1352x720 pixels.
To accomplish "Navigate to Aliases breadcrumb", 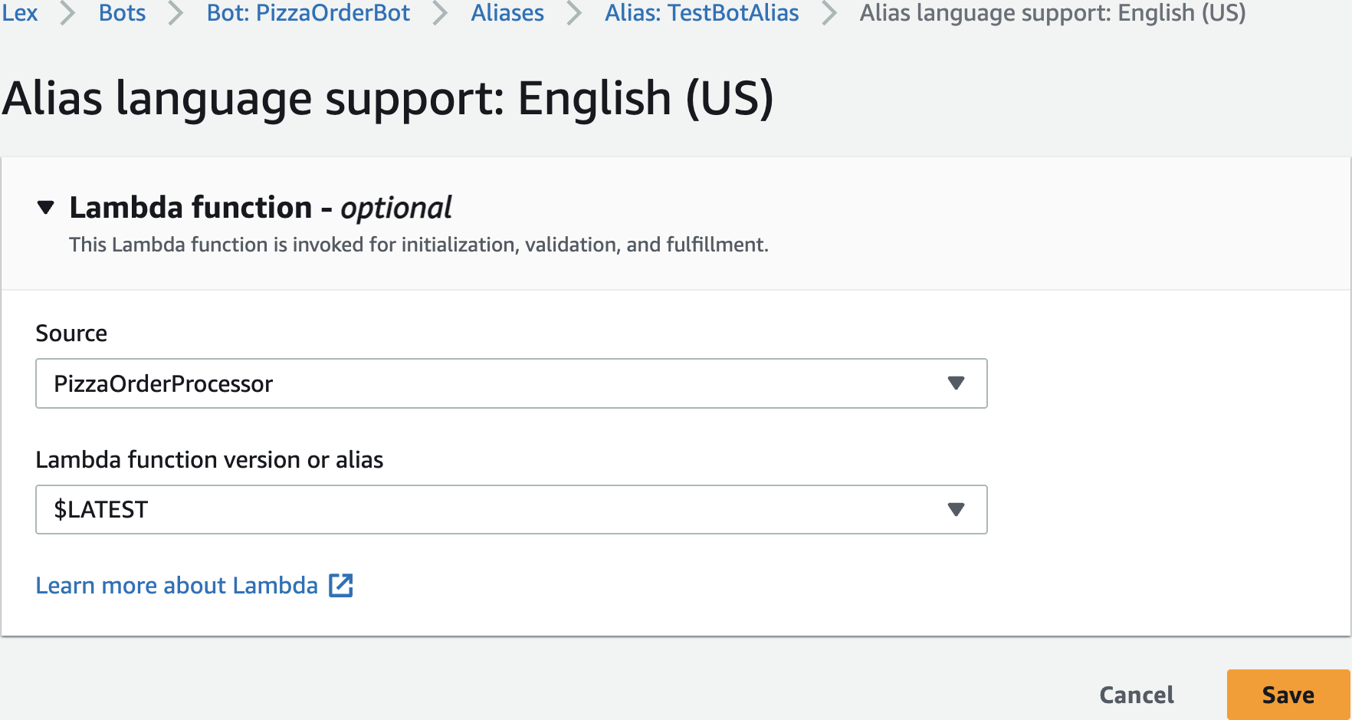I will (x=507, y=13).
